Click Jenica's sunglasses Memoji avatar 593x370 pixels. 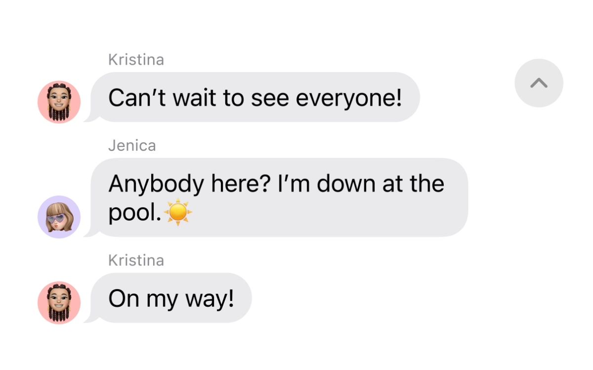59,217
